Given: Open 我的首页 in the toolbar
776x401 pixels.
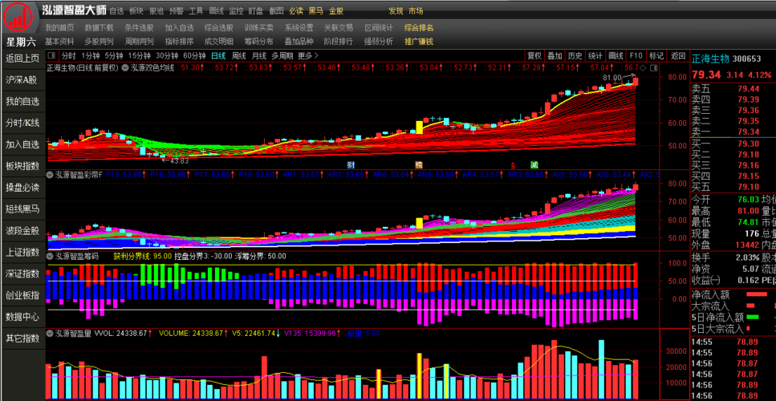Looking at the screenshot, I should 59,28.
